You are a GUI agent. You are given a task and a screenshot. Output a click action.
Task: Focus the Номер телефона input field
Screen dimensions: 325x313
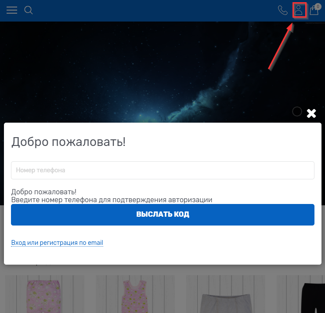coord(162,170)
